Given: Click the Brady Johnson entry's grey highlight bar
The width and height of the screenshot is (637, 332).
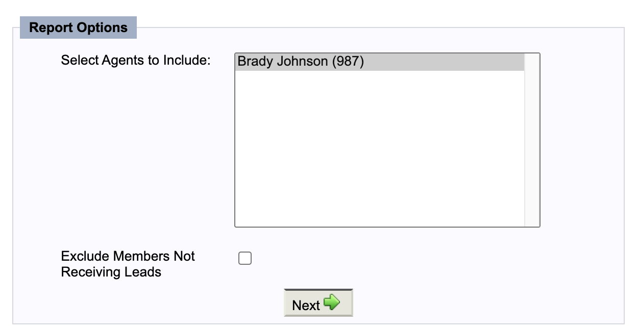Looking at the screenshot, I should 380,62.
